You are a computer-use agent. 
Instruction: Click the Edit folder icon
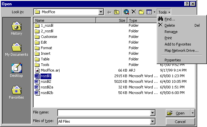coord(37,42)
